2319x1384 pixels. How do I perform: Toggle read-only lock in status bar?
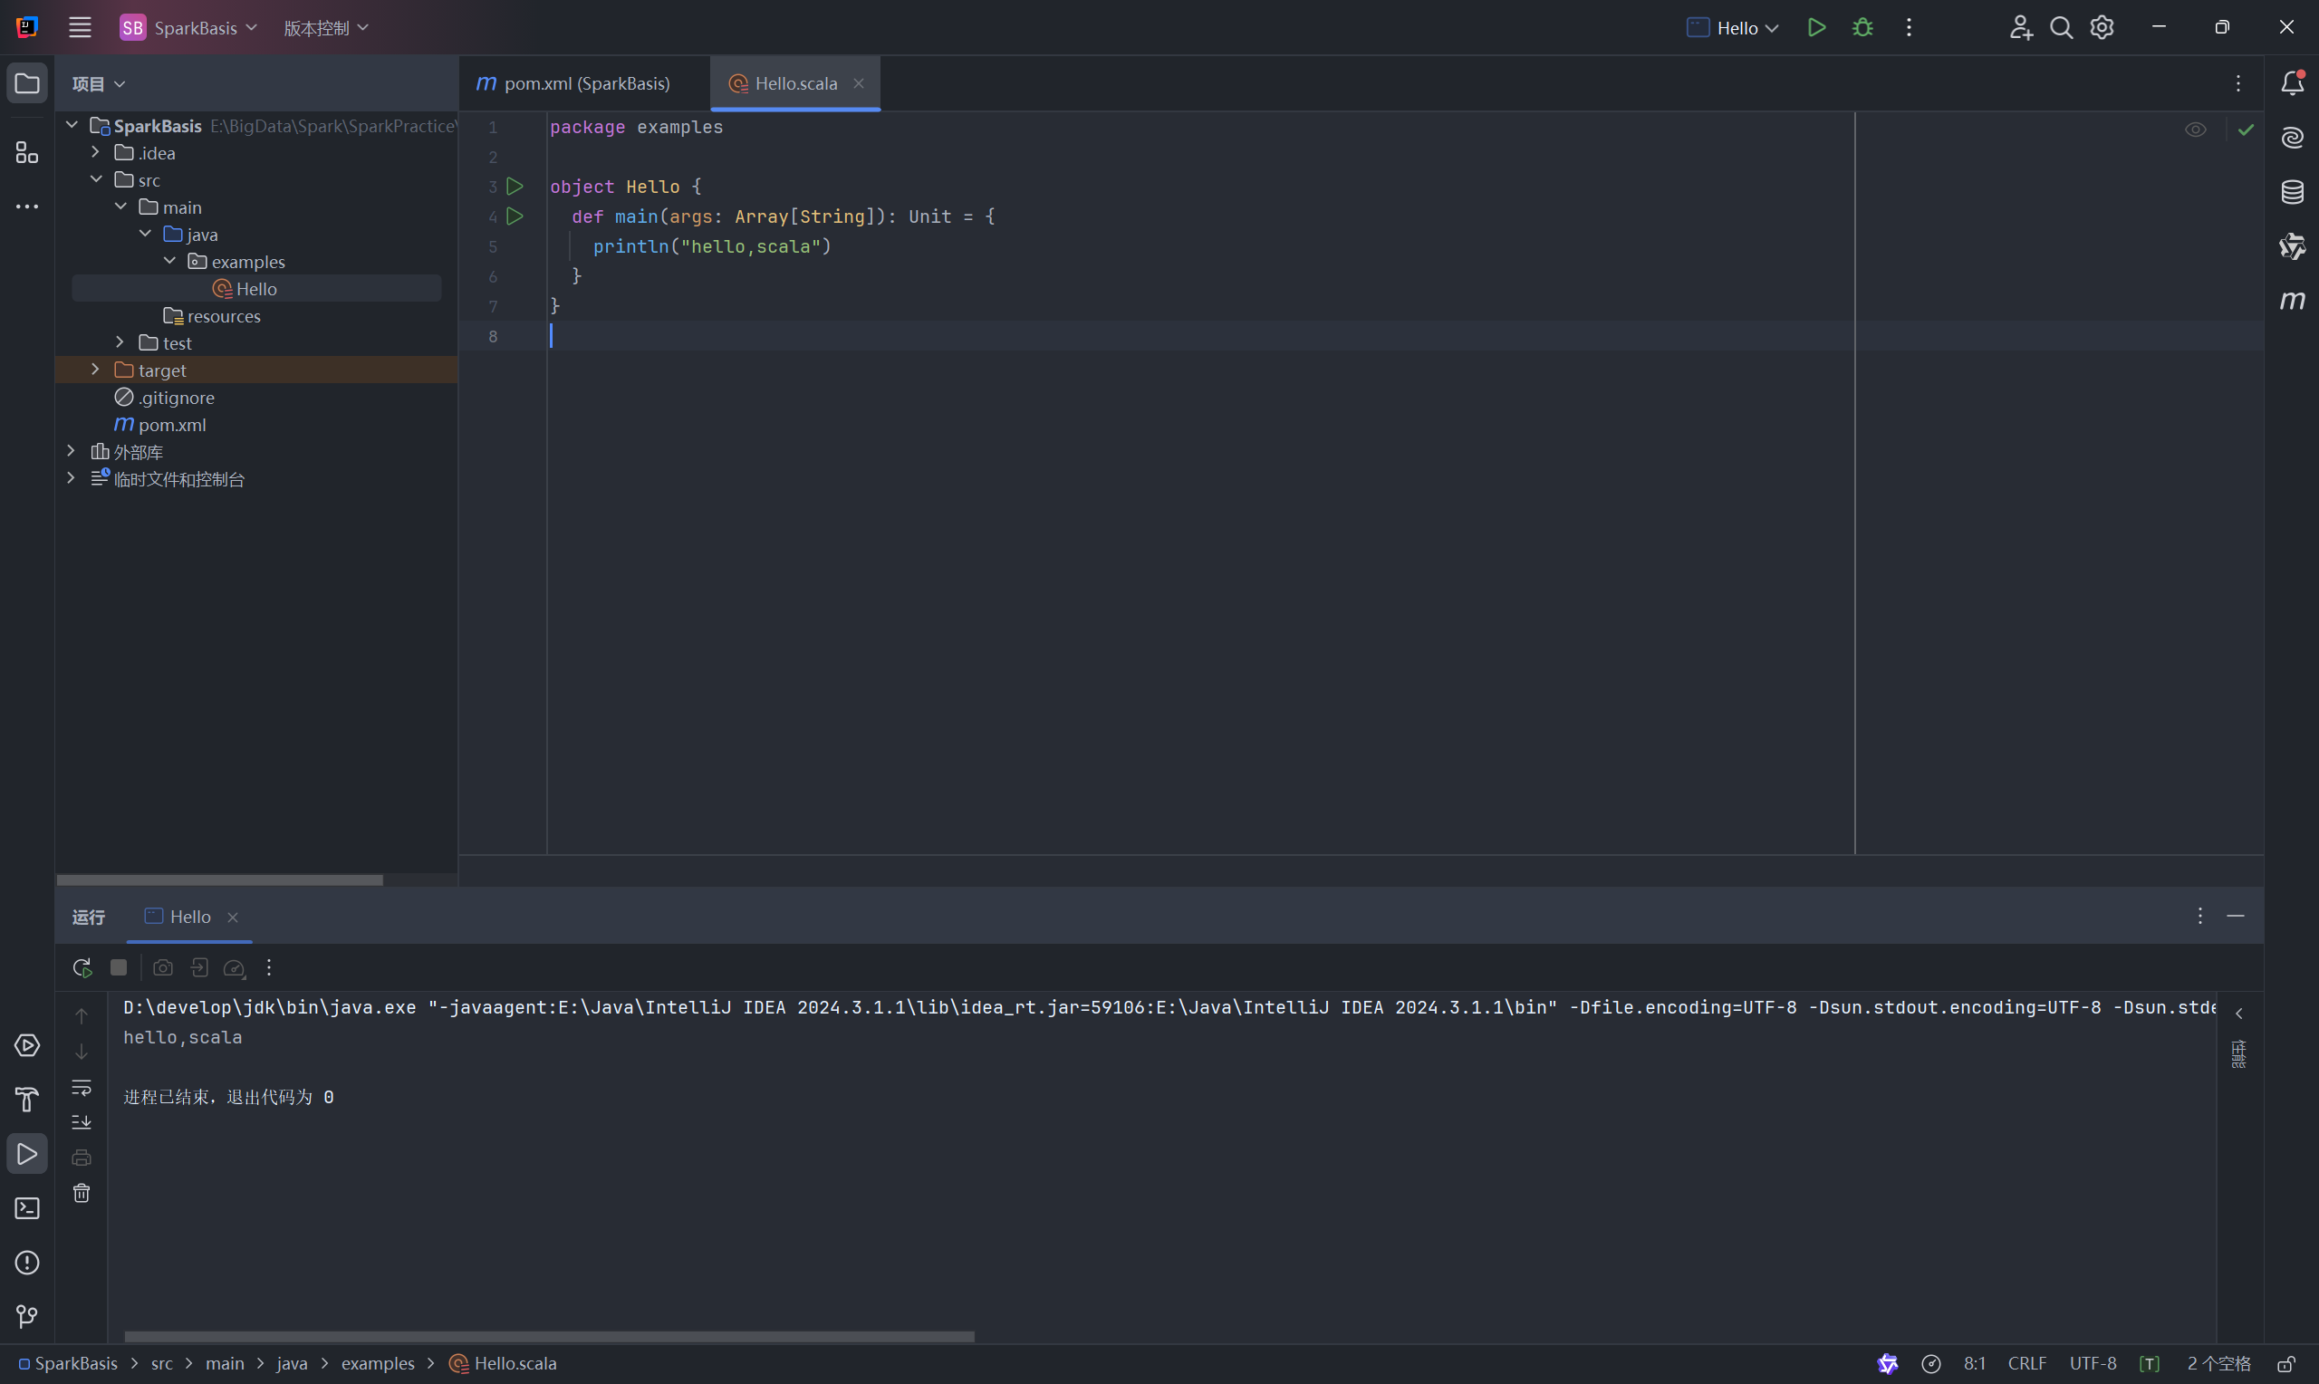click(x=2285, y=1364)
